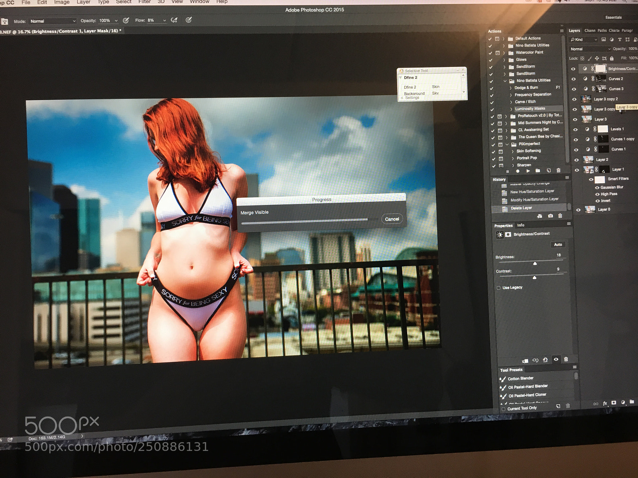Cancel the Merge Visible progress
Image resolution: width=638 pixels, height=478 pixels.
tap(392, 219)
